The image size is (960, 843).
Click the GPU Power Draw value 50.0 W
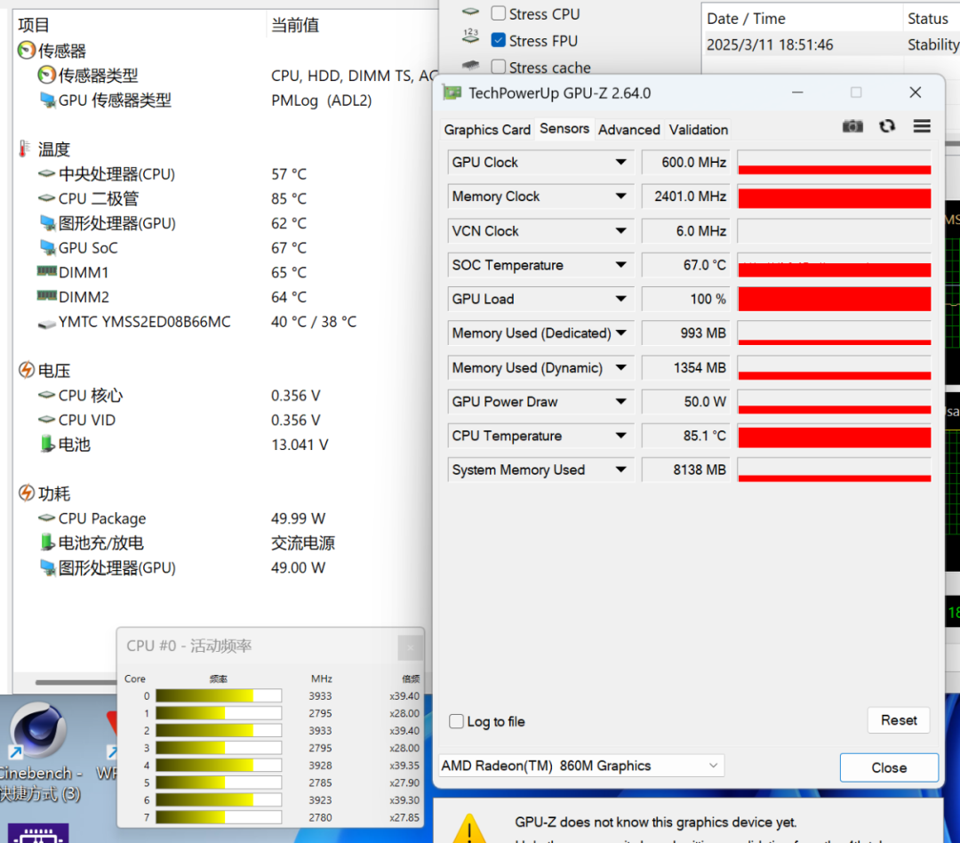(685, 402)
